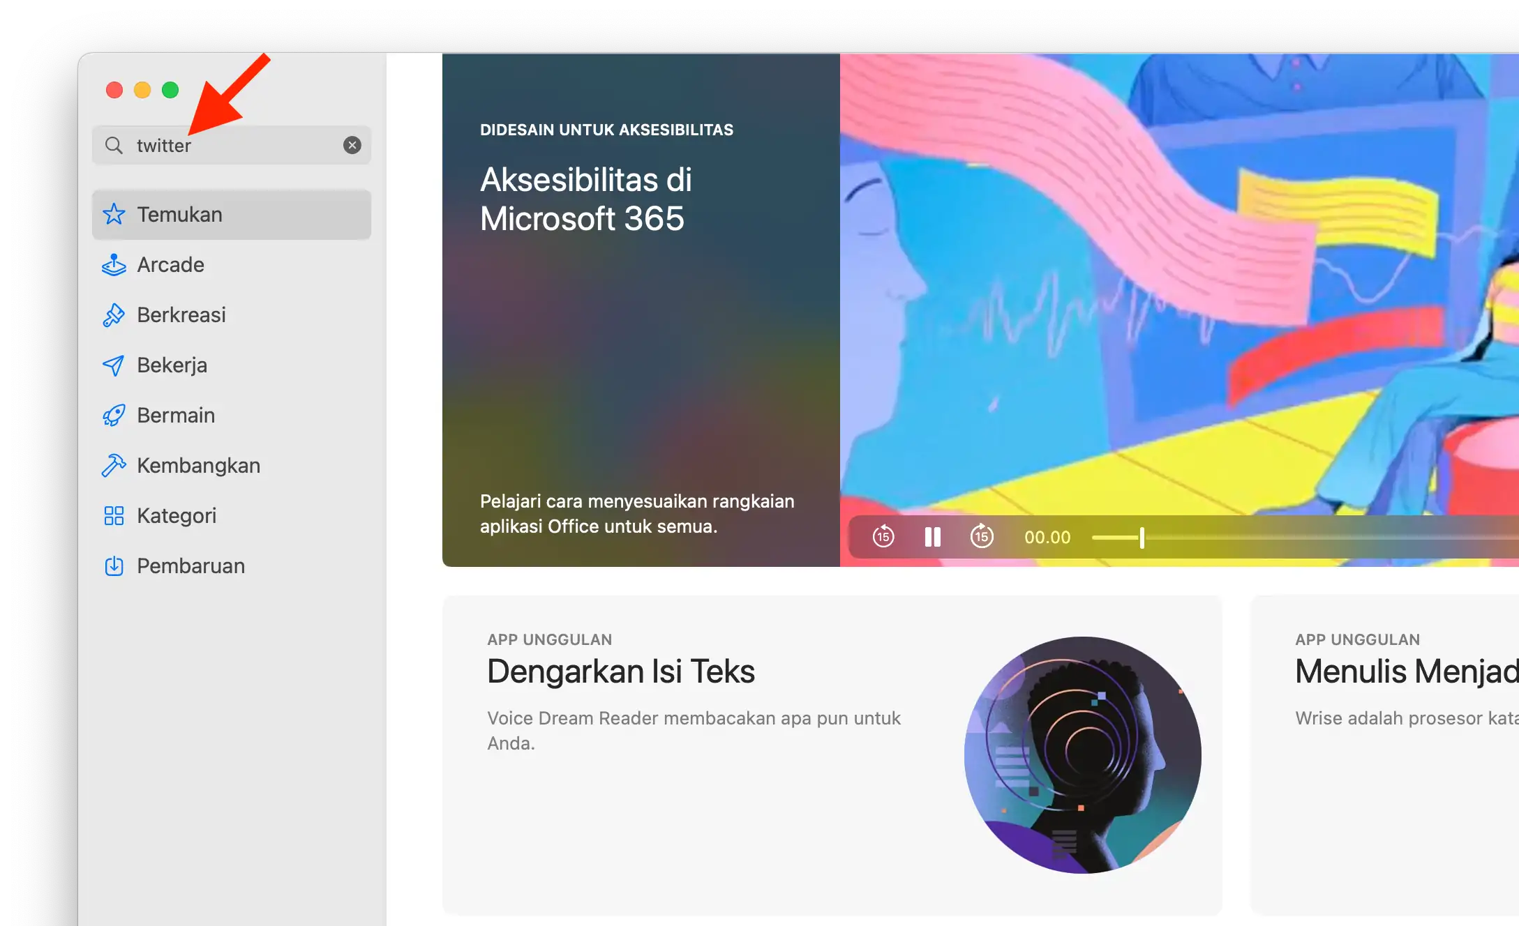Skip video forward 15 seconds
Image resolution: width=1519 pixels, height=926 pixels.
pos(982,537)
